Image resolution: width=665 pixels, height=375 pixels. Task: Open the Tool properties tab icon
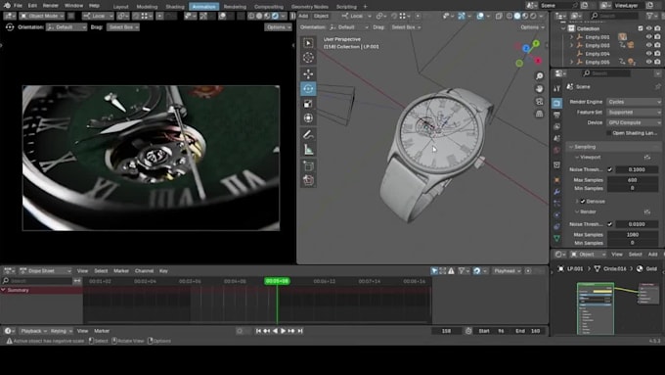pyautogui.click(x=556, y=88)
